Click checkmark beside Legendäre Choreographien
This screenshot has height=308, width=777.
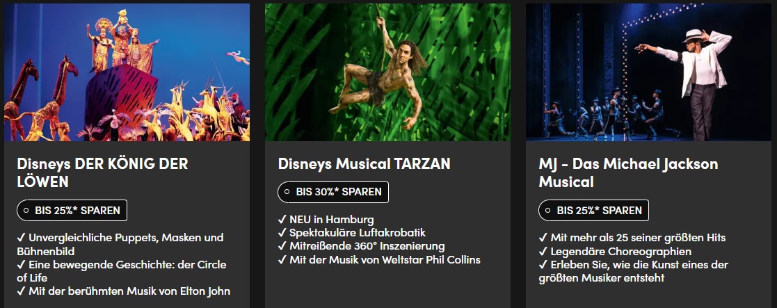click(543, 252)
